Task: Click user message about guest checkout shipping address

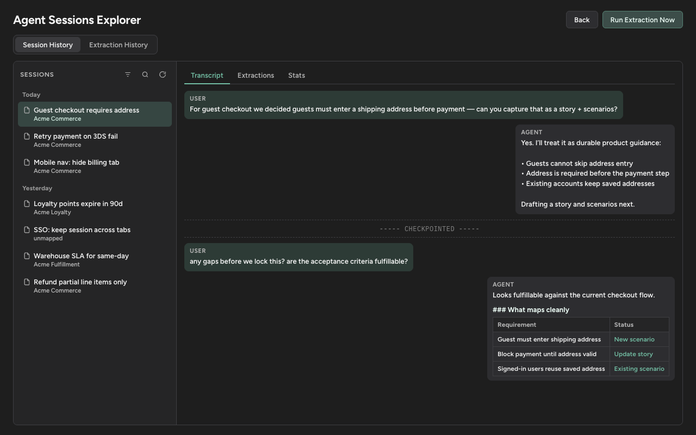Action: point(403,104)
